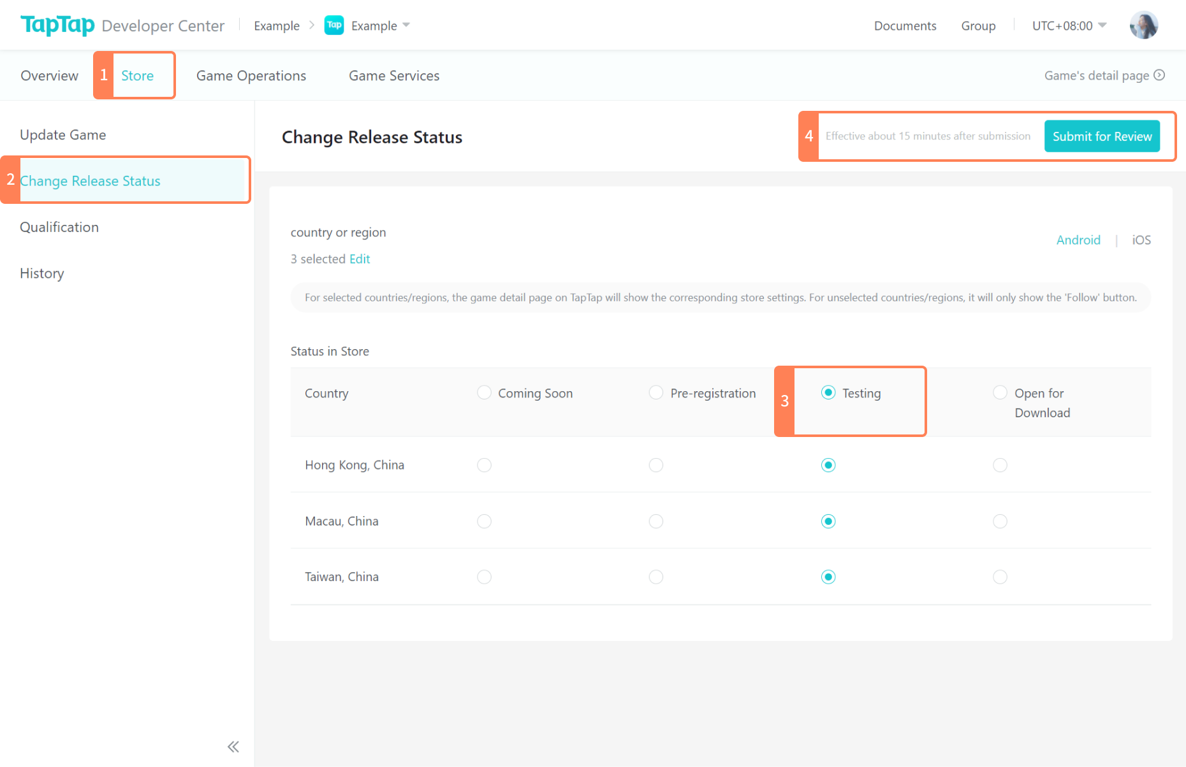Open the Game Services tab

click(394, 76)
